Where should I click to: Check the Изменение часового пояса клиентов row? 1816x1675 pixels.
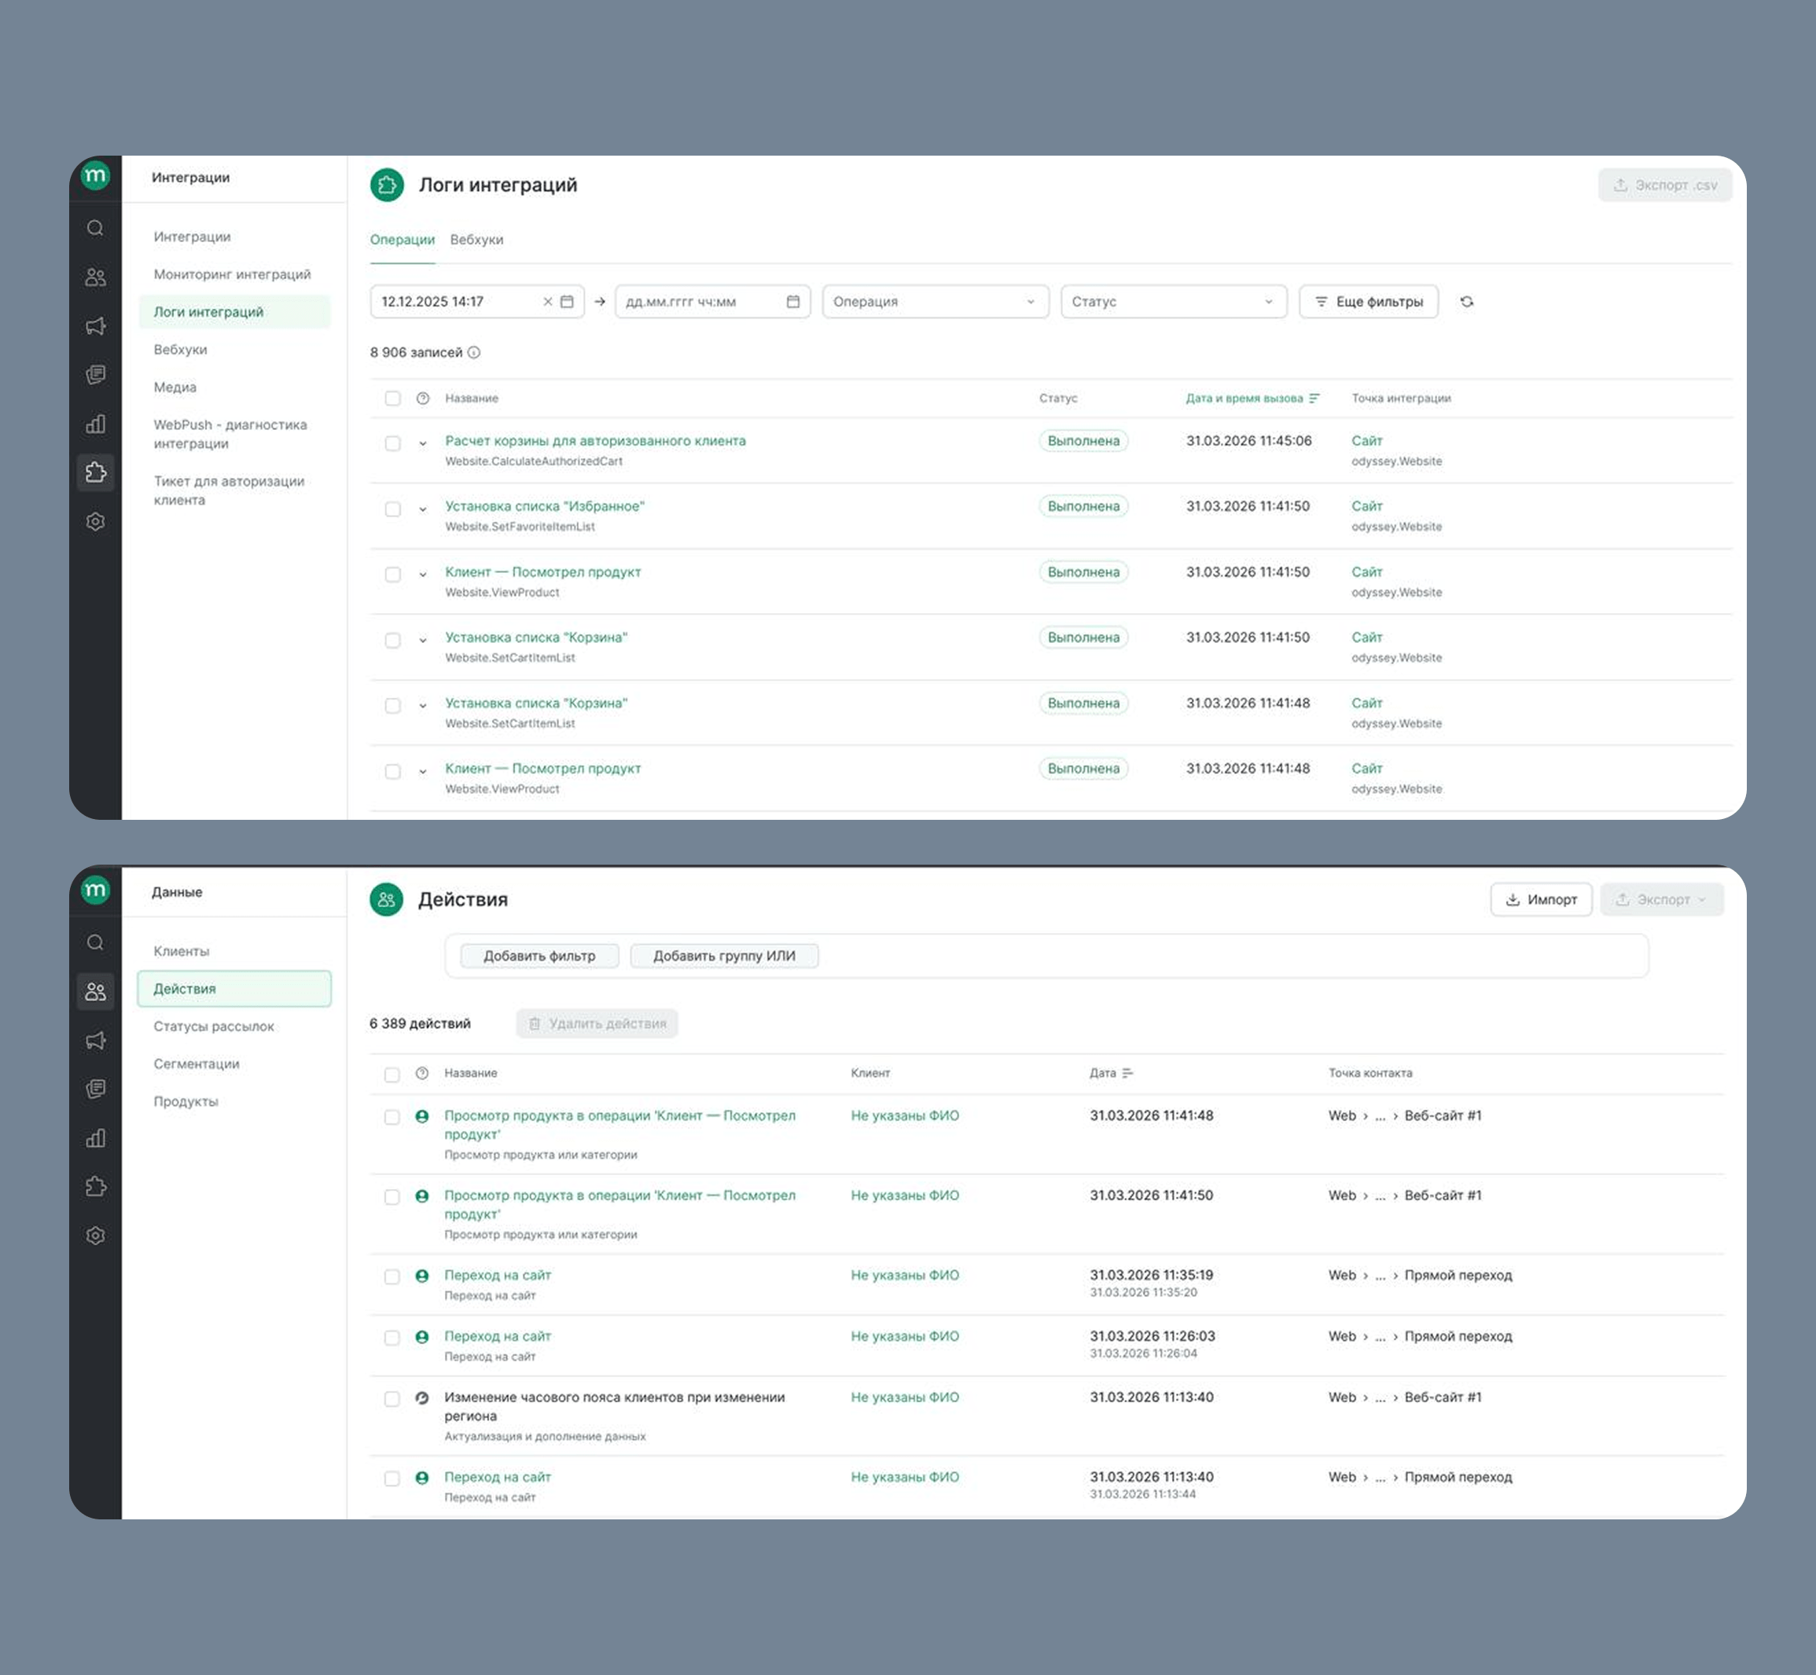click(392, 1398)
